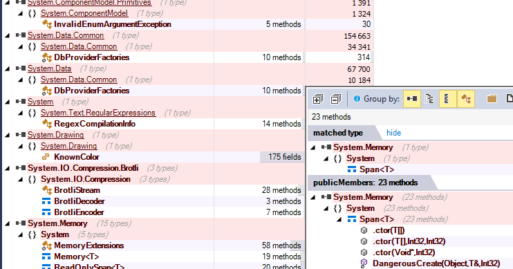The height and width of the screenshot is (269, 513).
Task: Select the publicMembers: 23 methods header
Action: click(x=365, y=183)
